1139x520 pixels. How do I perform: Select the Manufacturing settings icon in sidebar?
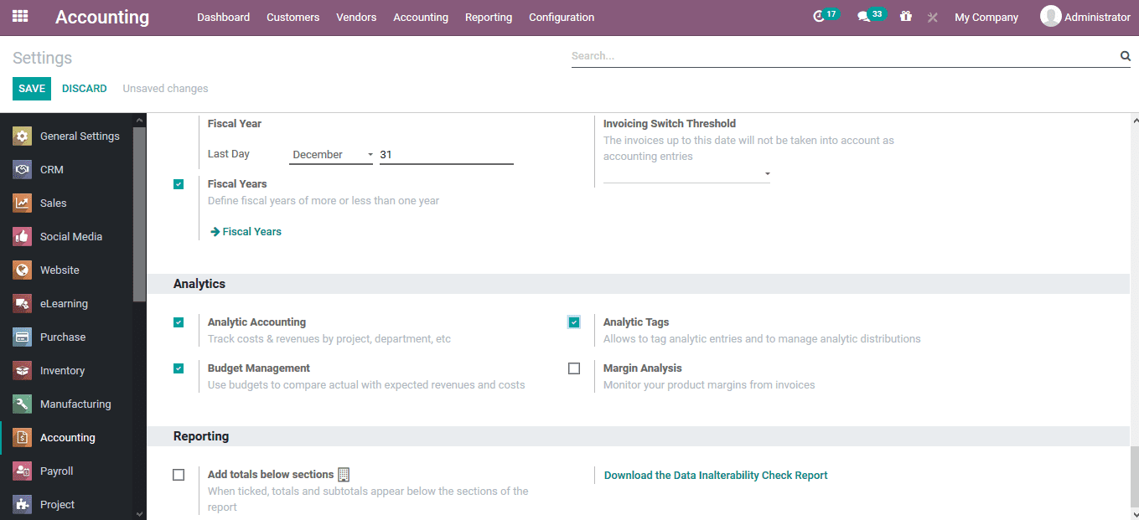[x=22, y=404]
